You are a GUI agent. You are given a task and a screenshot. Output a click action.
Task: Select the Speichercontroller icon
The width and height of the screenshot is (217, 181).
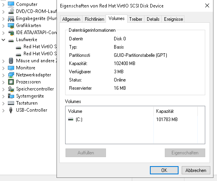coord(11,89)
